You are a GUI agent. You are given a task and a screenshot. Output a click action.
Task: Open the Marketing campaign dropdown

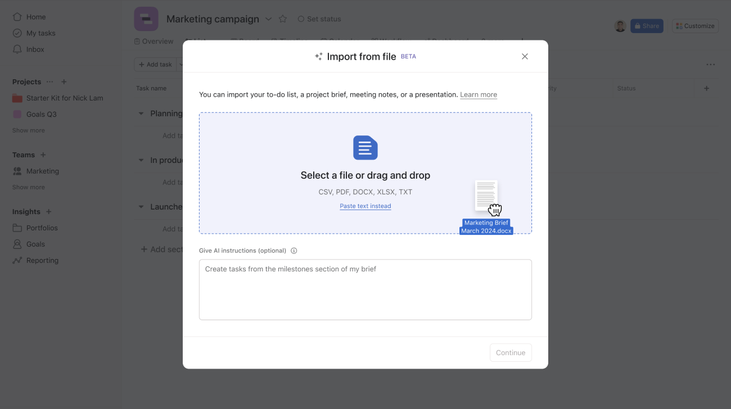[268, 19]
